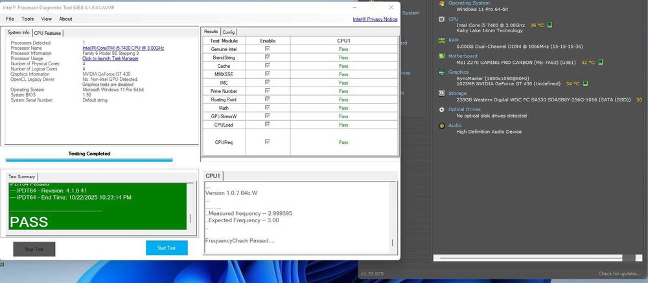Click the Audio speaker icon in Speccy

click(x=441, y=125)
